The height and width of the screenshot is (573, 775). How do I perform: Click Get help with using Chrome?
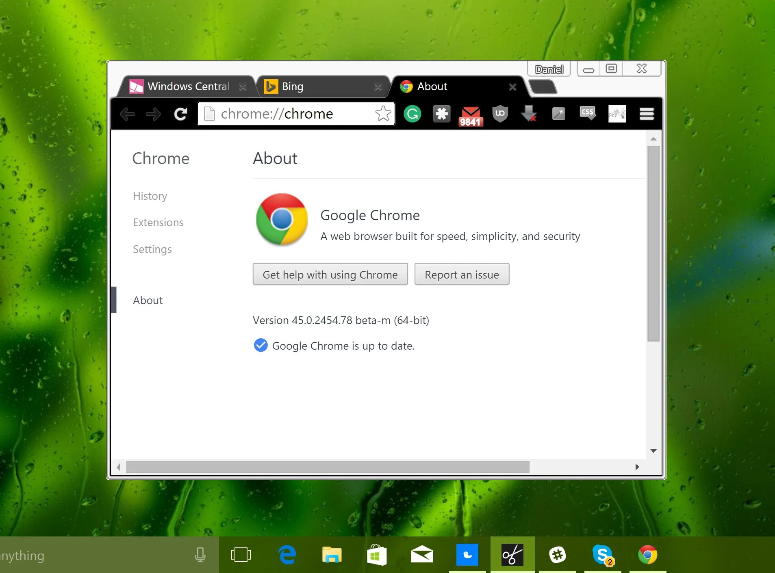[x=330, y=275]
